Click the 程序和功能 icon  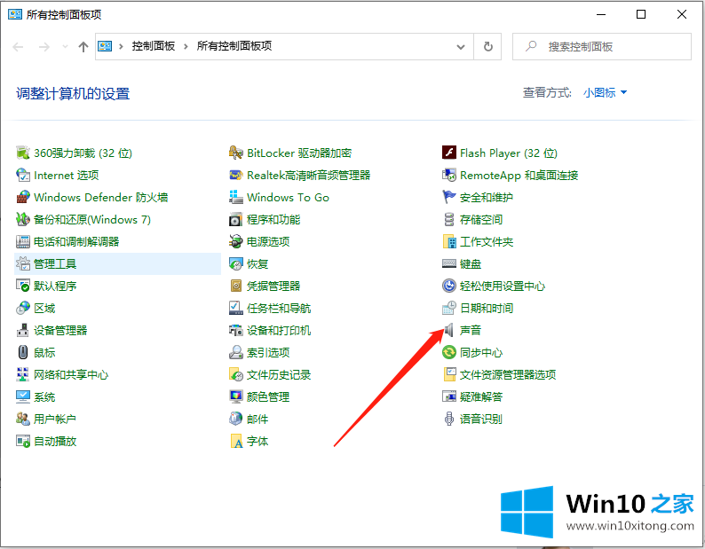[236, 219]
